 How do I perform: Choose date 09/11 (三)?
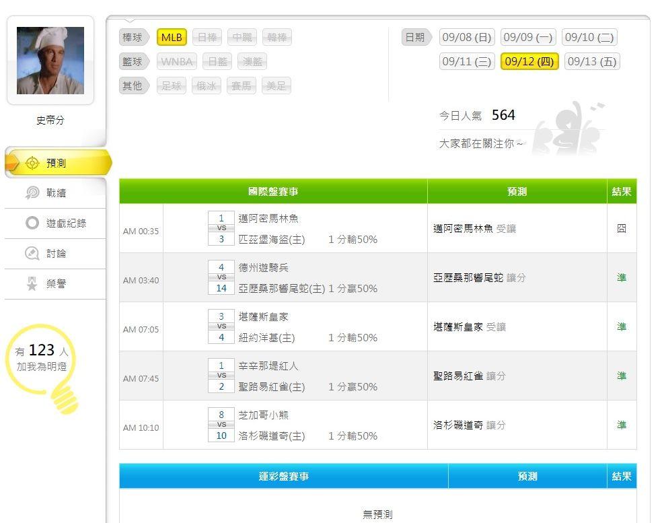[467, 61]
